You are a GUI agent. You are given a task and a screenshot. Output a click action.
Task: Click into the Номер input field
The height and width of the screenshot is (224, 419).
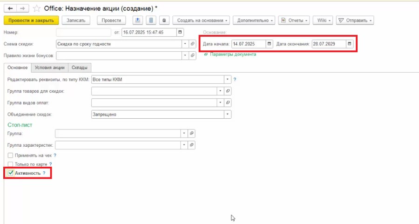point(83,32)
